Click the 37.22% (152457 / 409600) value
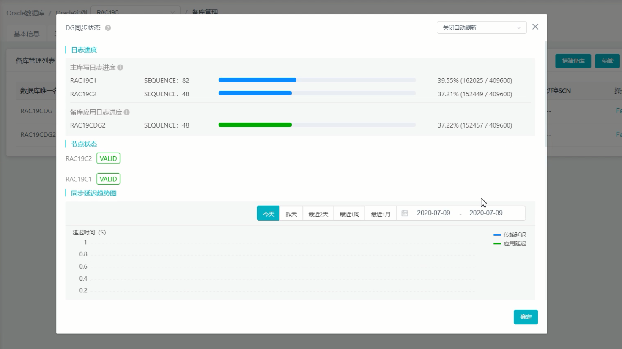 475,125
